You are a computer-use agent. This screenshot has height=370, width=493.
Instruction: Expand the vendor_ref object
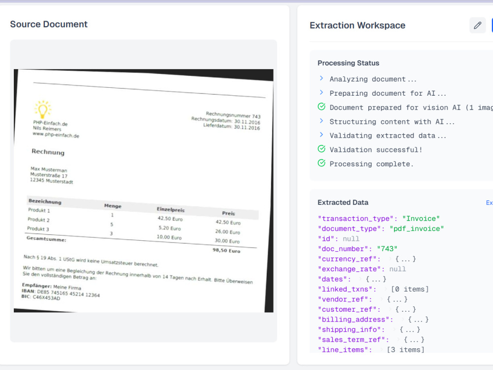(x=382, y=299)
